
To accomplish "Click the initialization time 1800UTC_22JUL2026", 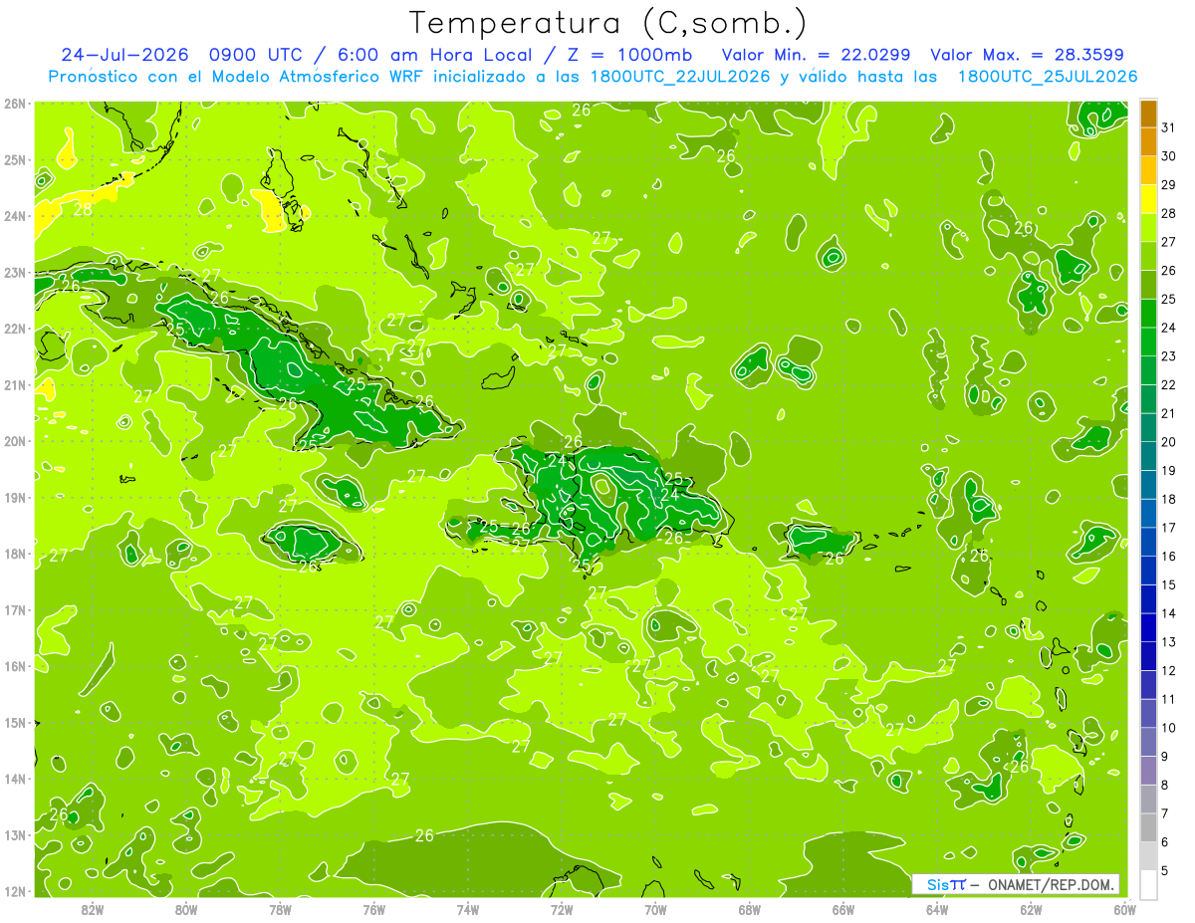I will (x=680, y=77).
